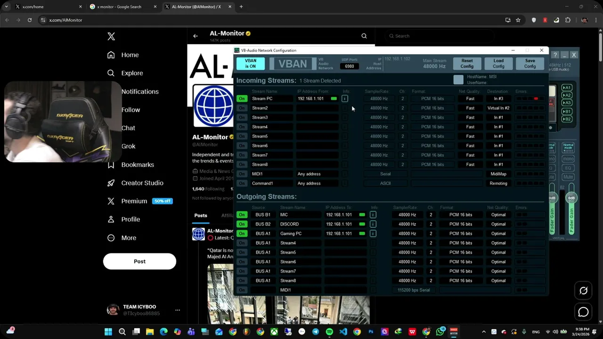Click the Load Config button
603x339 pixels.
click(x=498, y=64)
